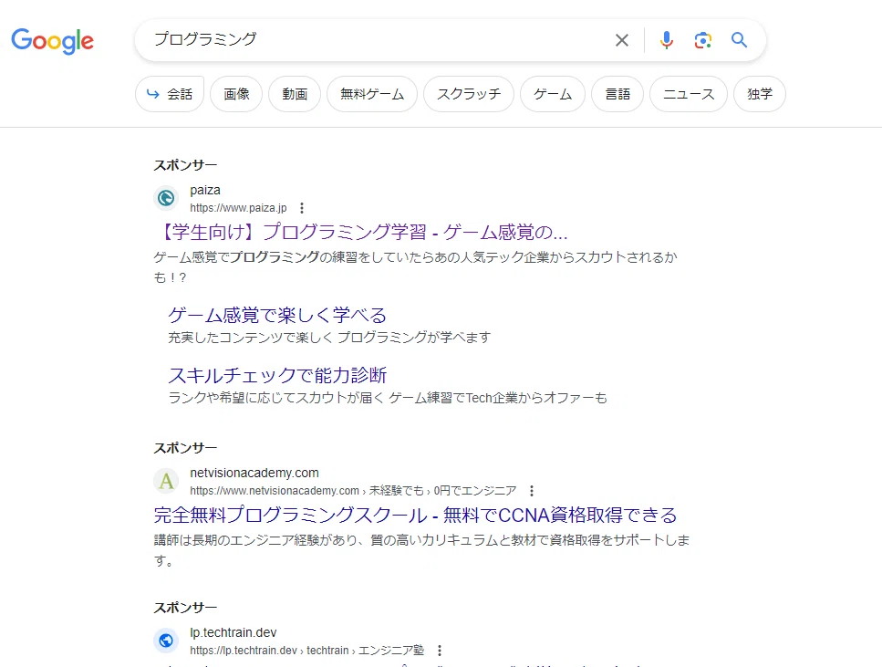Select the 会話 filter chip

click(170, 94)
